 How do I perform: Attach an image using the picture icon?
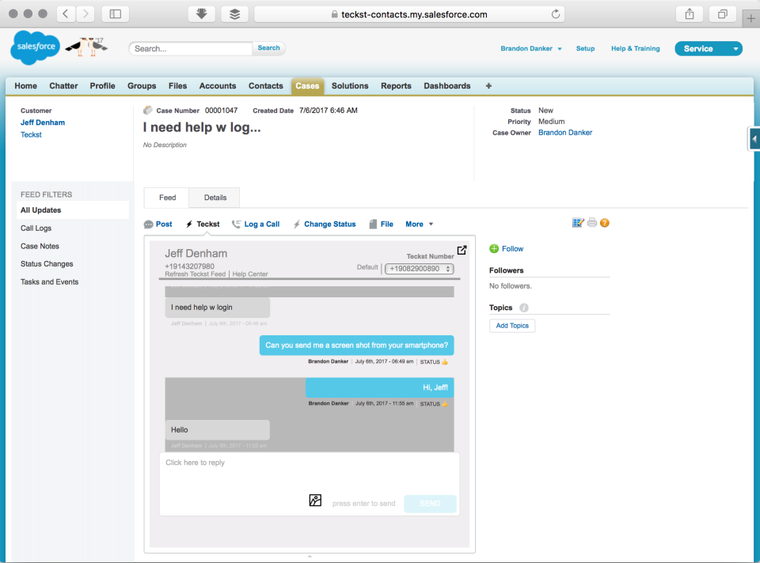pyautogui.click(x=315, y=500)
